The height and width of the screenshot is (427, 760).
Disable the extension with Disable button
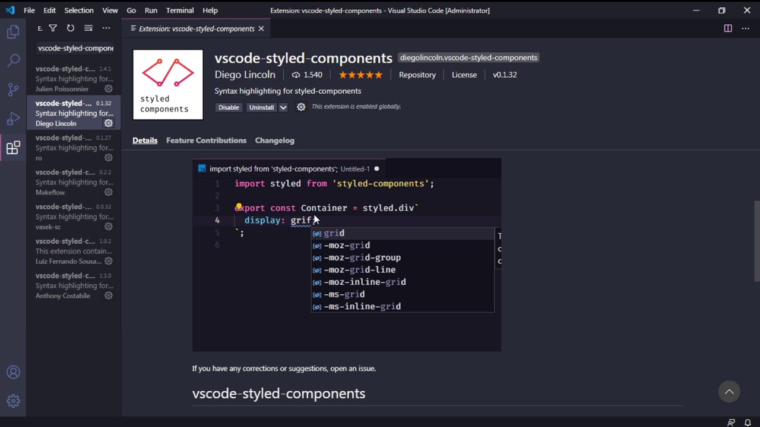click(x=229, y=107)
